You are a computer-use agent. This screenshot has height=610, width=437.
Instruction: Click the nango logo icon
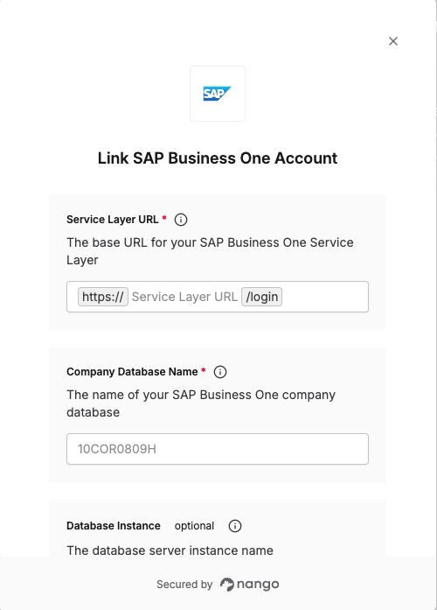click(x=227, y=585)
